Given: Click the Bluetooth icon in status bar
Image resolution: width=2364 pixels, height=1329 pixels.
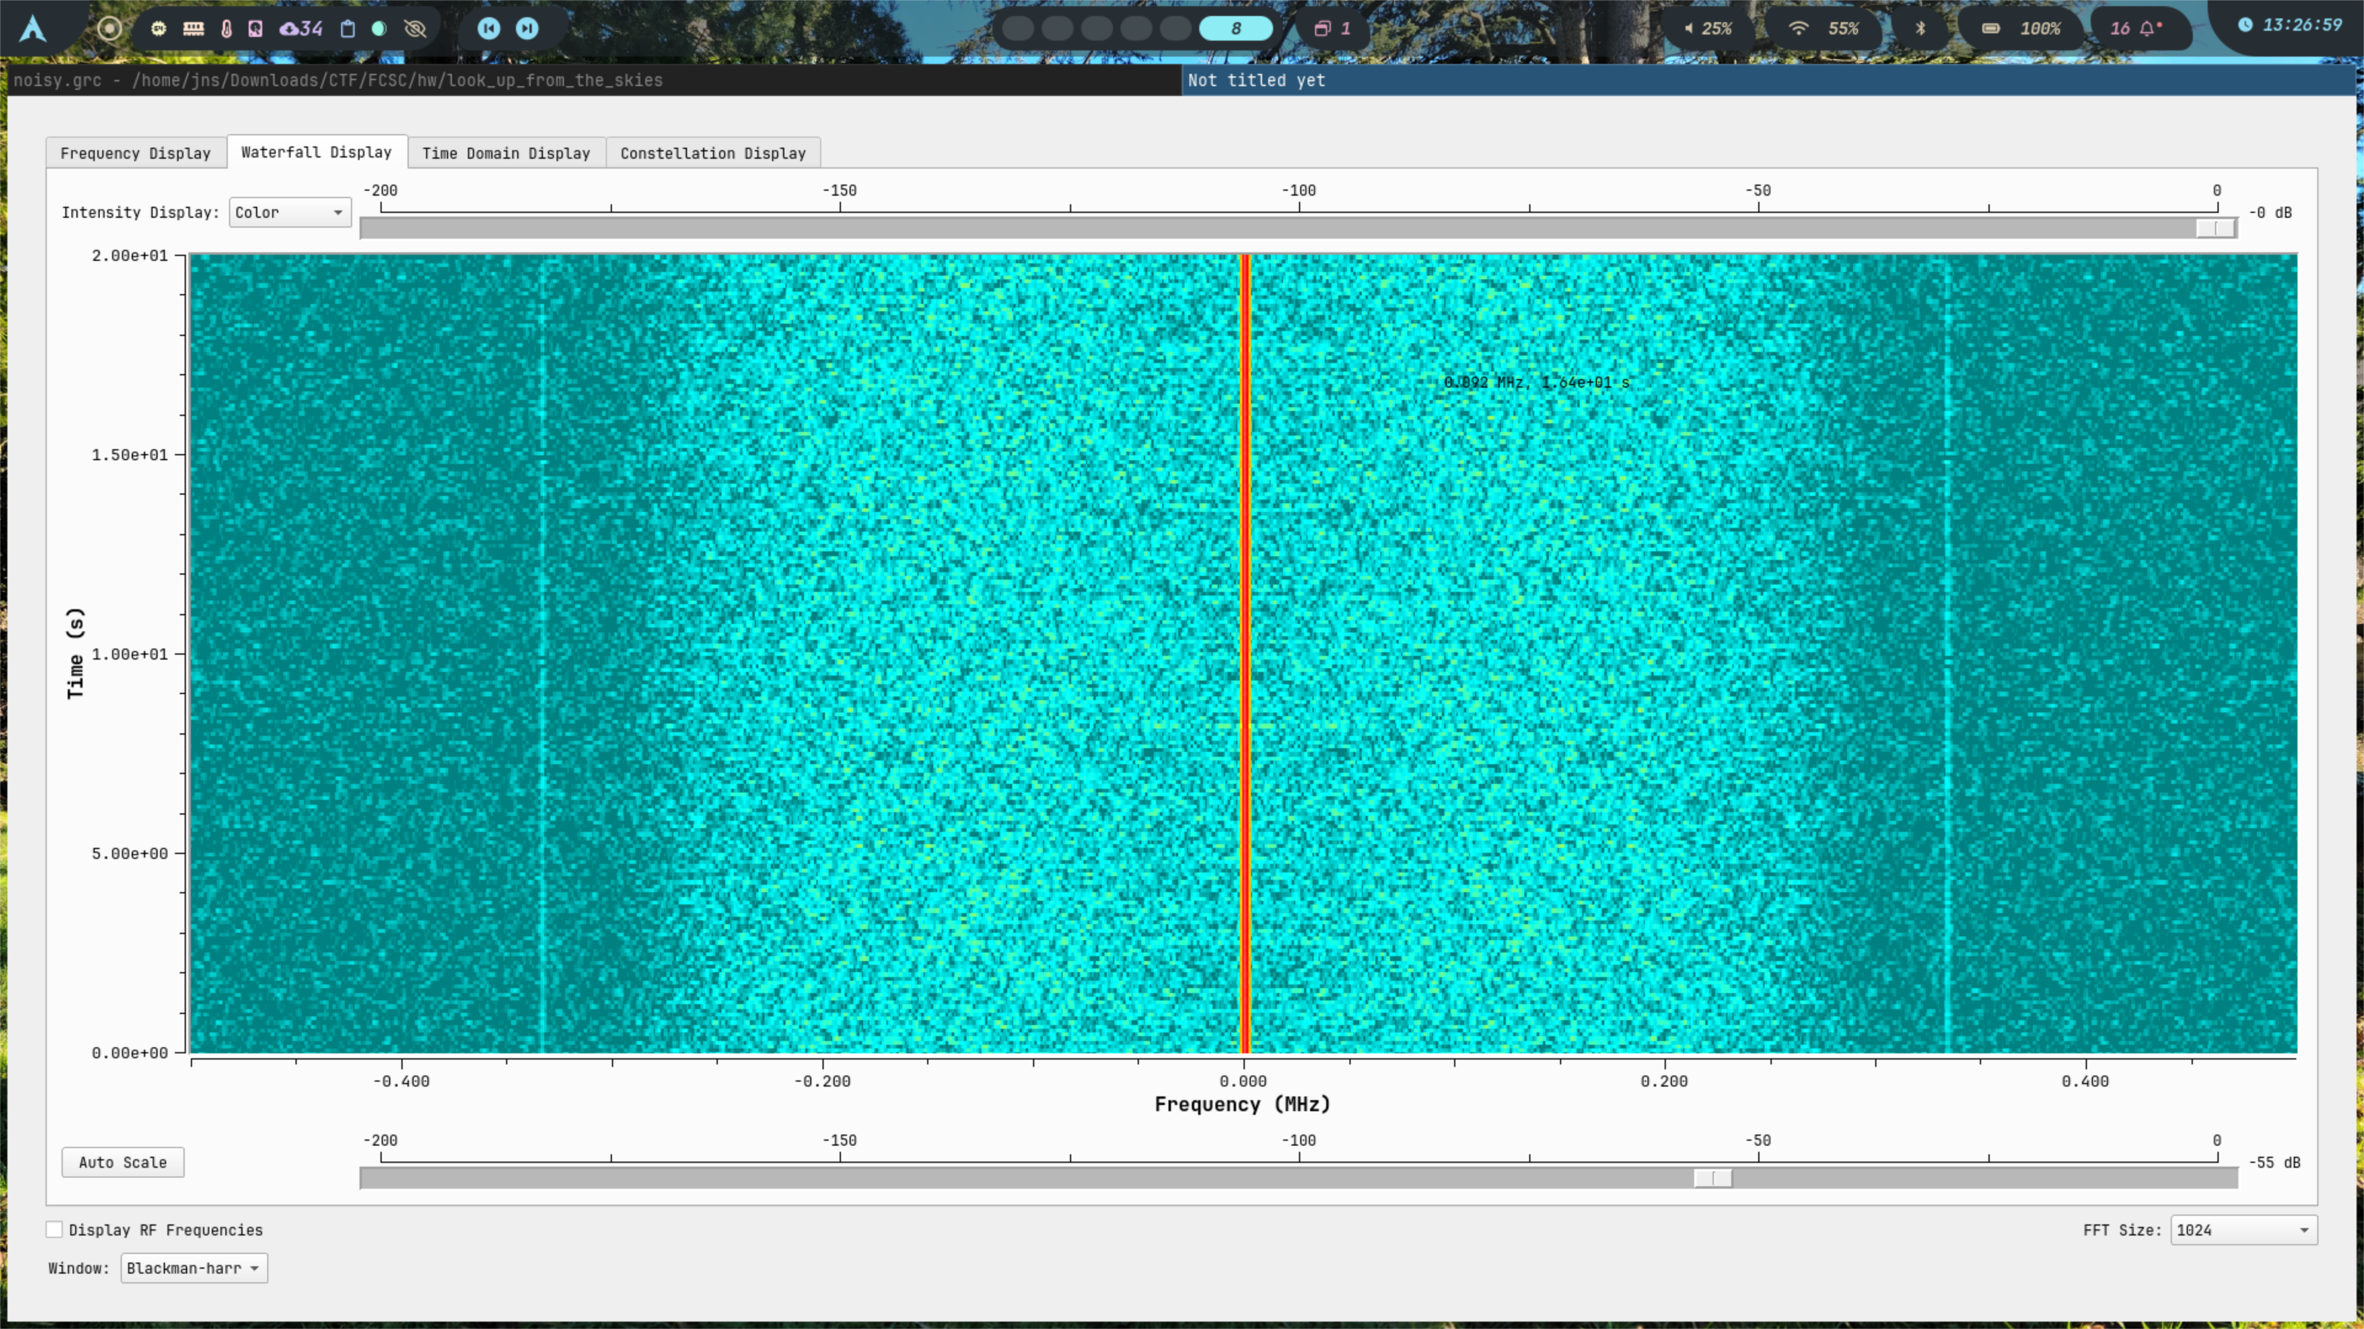Looking at the screenshot, I should click(1920, 28).
